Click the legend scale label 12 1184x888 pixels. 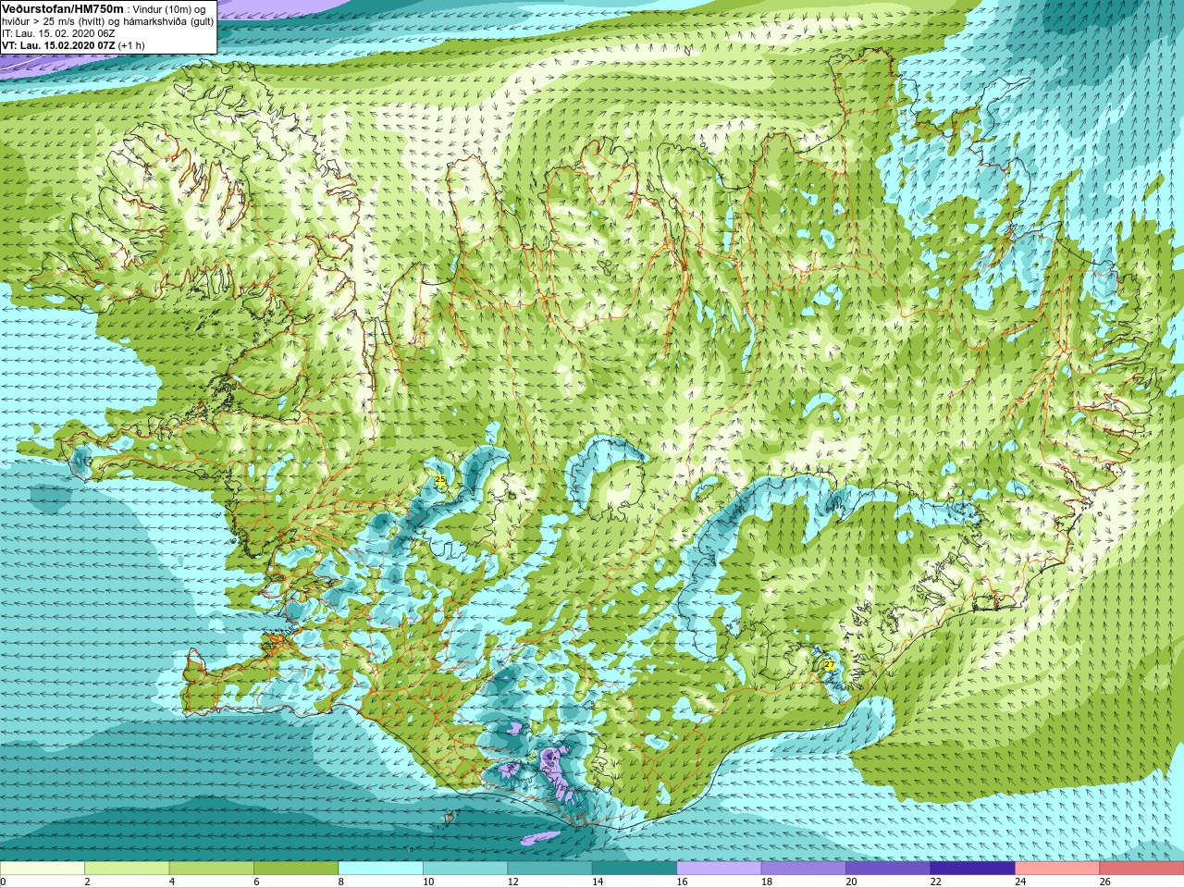(x=513, y=882)
